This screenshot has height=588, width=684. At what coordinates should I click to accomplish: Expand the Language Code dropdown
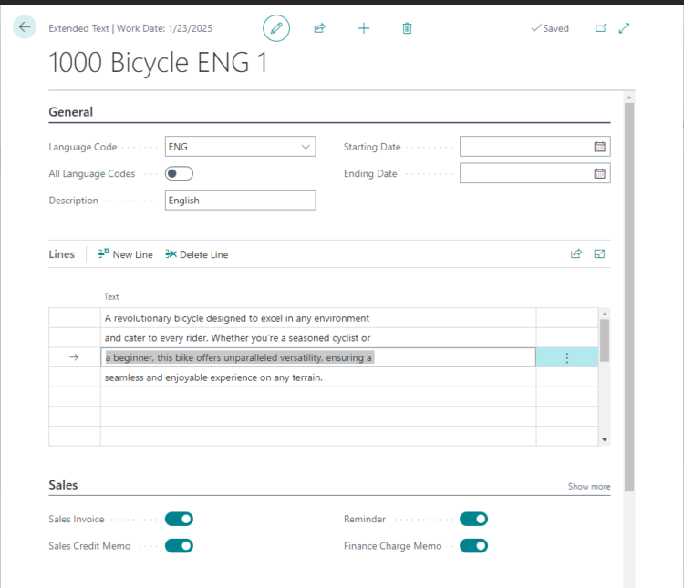click(x=305, y=147)
